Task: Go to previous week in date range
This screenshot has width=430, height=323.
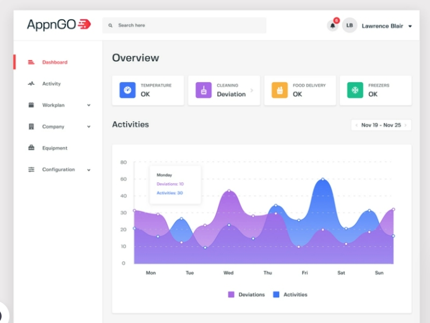Action: click(356, 125)
